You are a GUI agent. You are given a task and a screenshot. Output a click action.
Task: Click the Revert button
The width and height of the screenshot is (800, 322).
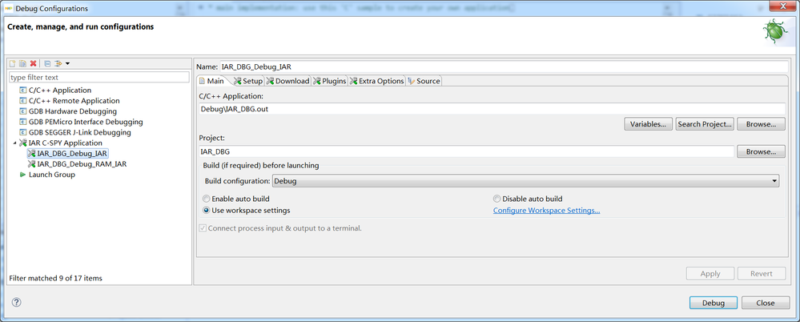[762, 273]
